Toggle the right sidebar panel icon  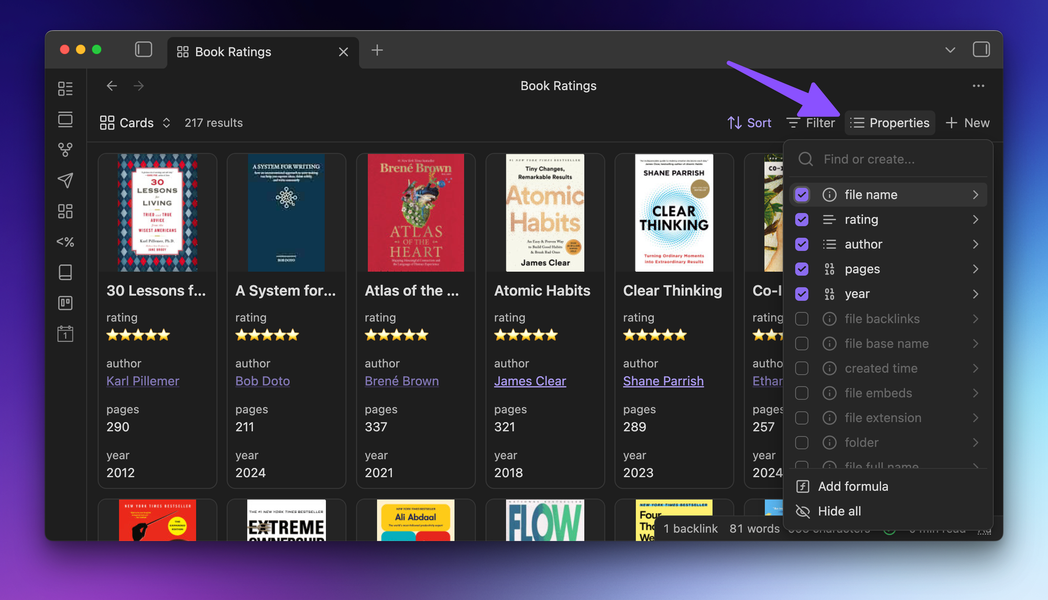[981, 50]
